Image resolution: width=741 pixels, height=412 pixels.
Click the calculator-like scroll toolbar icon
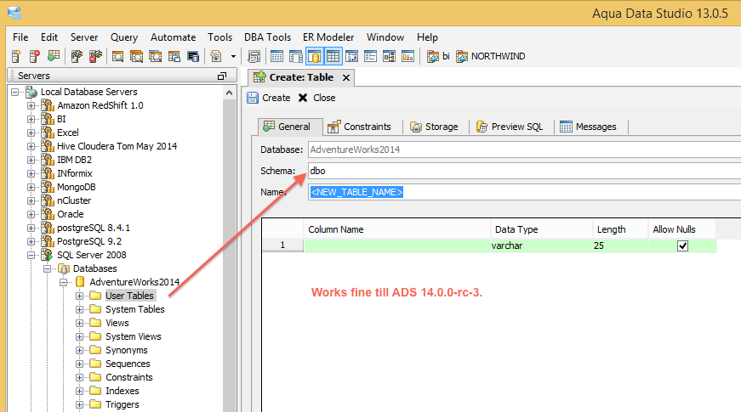[x=254, y=57]
